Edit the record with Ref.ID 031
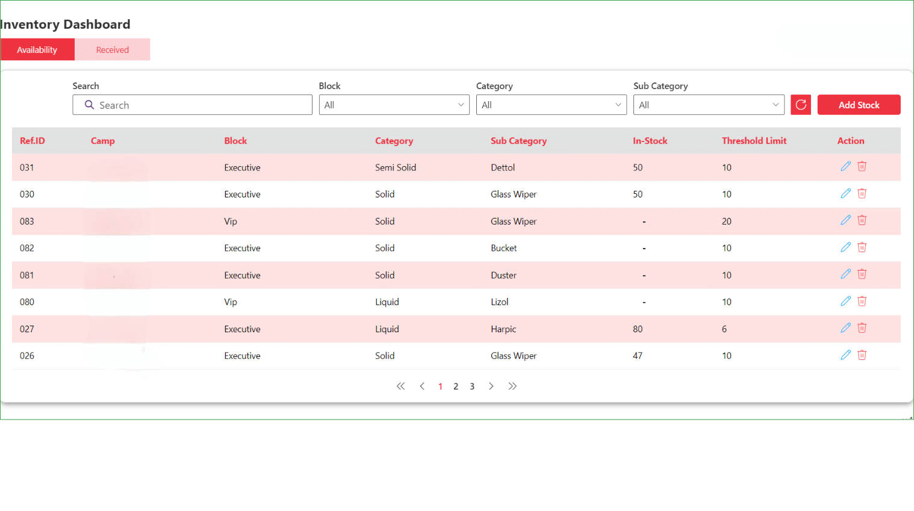 [x=845, y=166]
